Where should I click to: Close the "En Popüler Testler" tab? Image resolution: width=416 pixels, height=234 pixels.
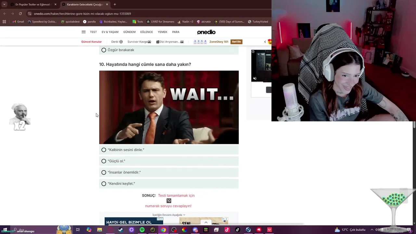(55, 5)
